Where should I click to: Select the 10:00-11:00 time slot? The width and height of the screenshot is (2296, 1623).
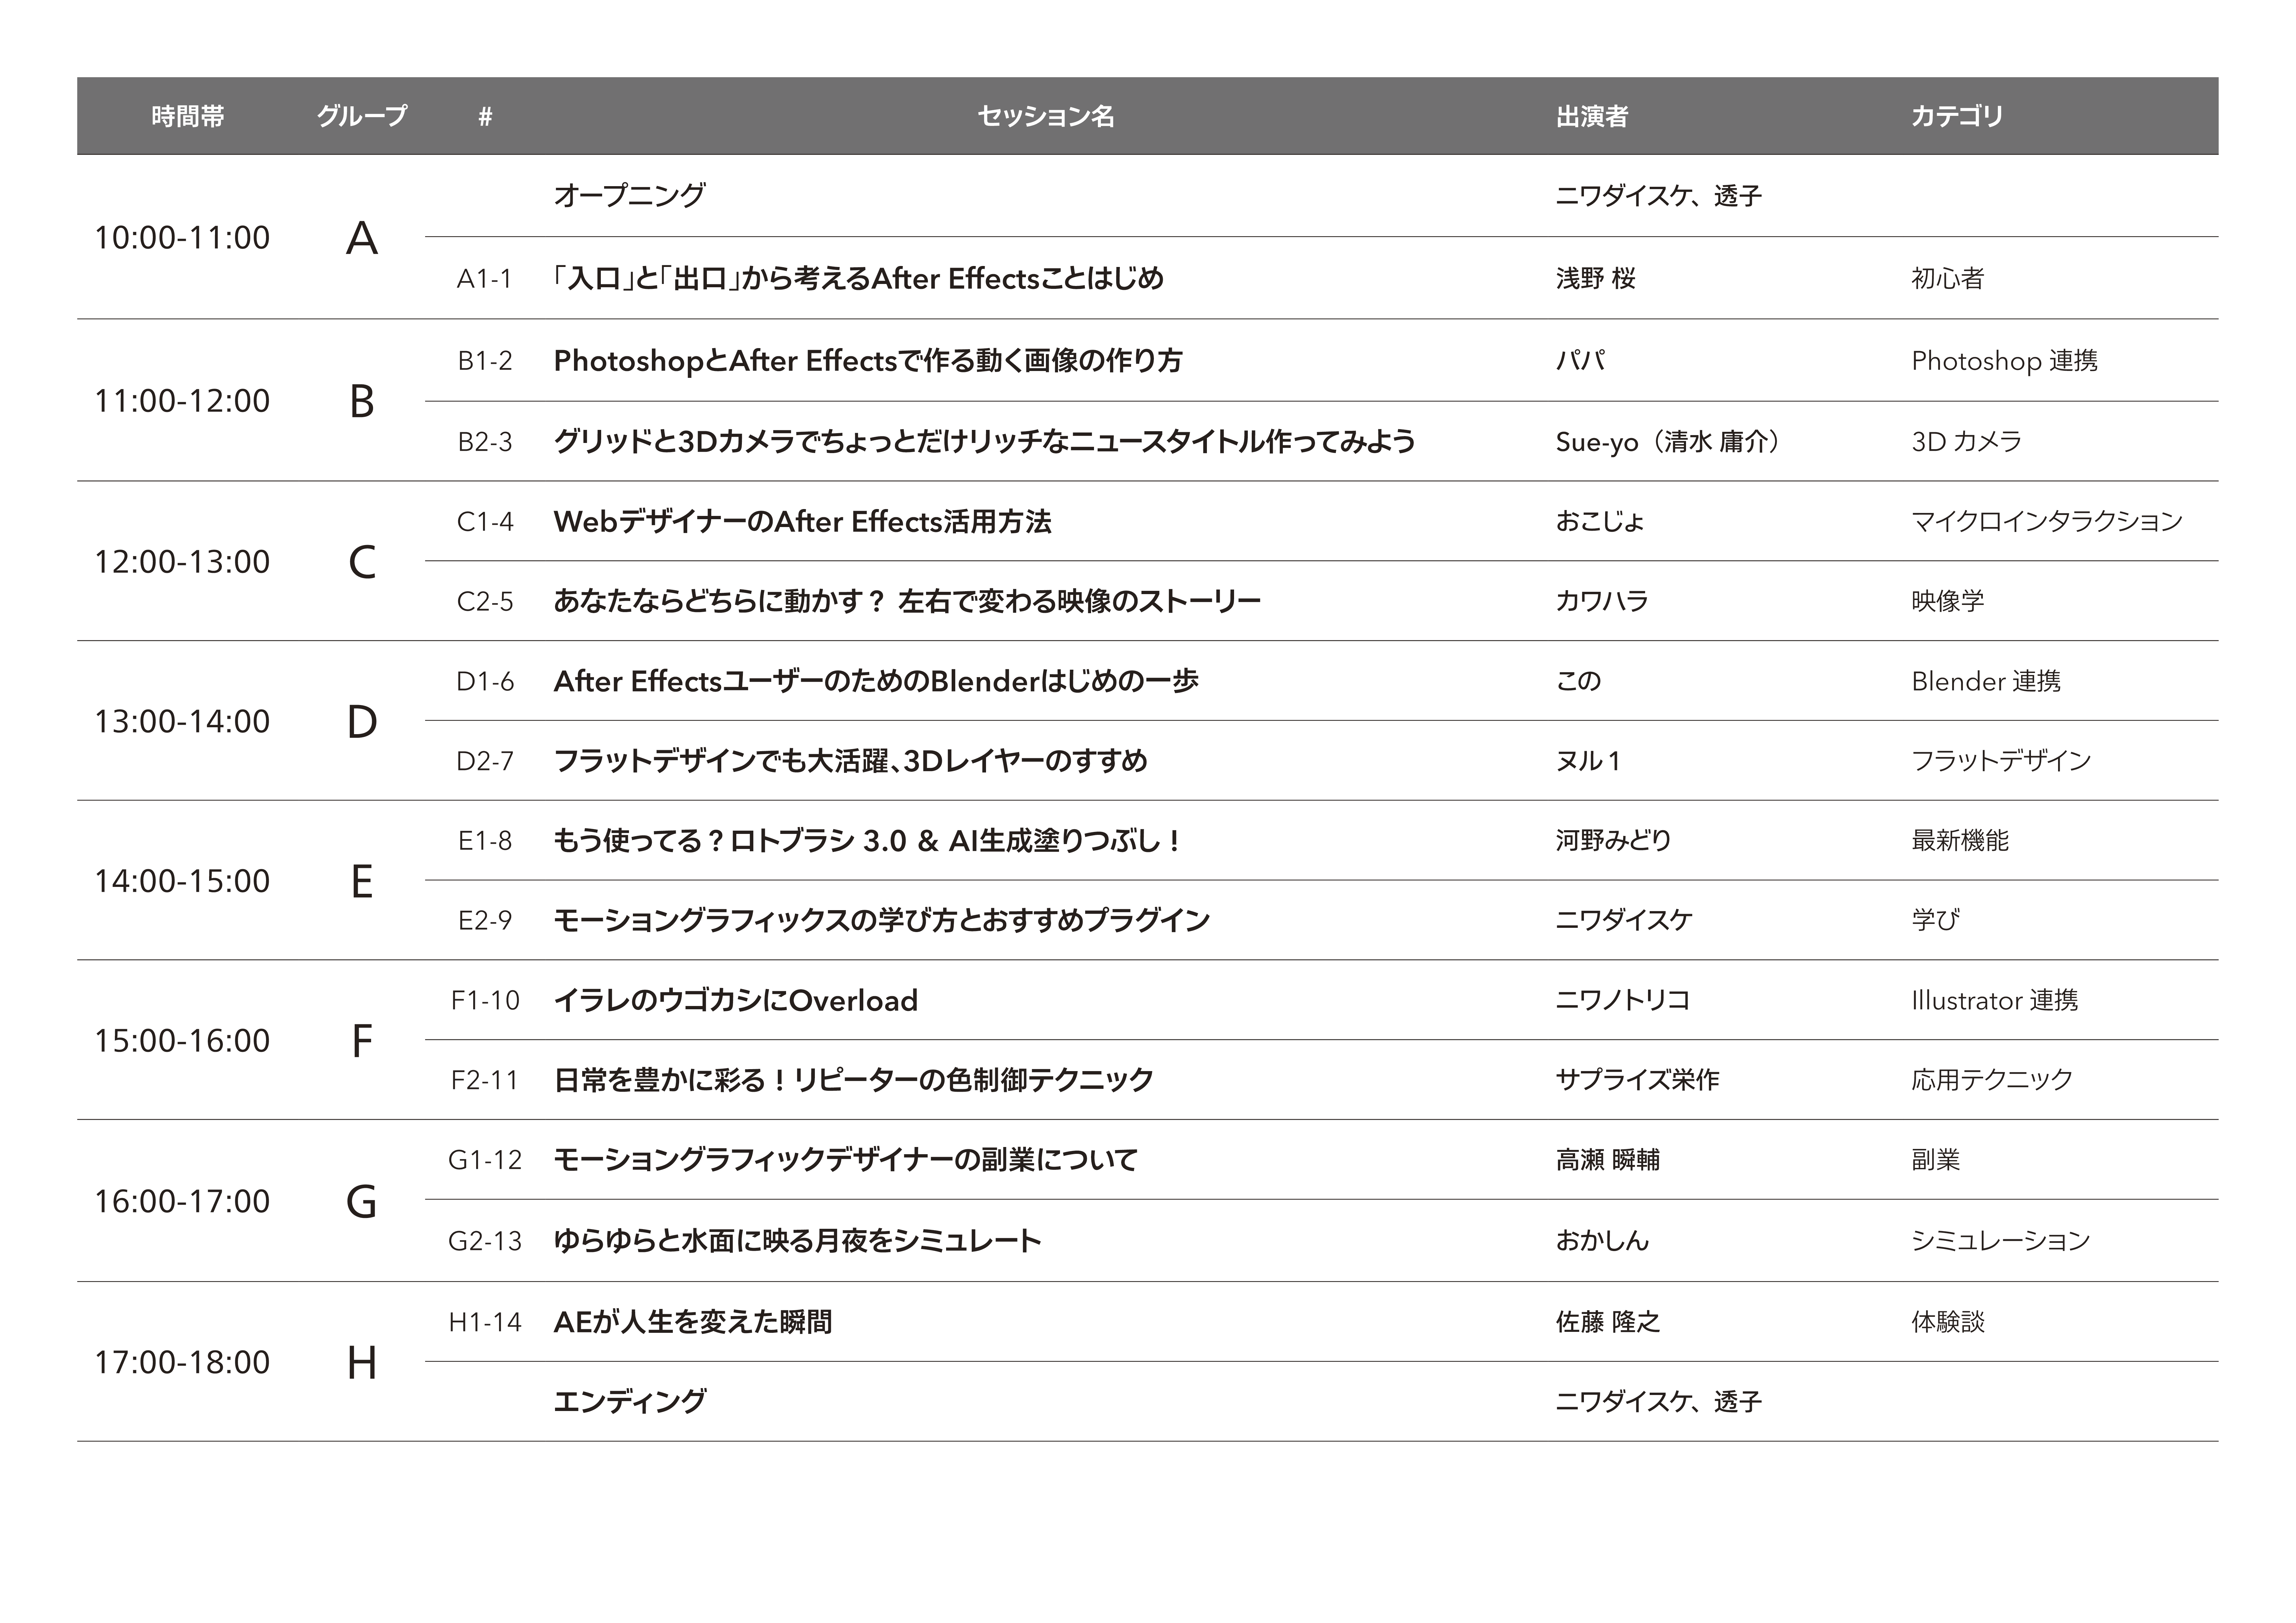182,238
